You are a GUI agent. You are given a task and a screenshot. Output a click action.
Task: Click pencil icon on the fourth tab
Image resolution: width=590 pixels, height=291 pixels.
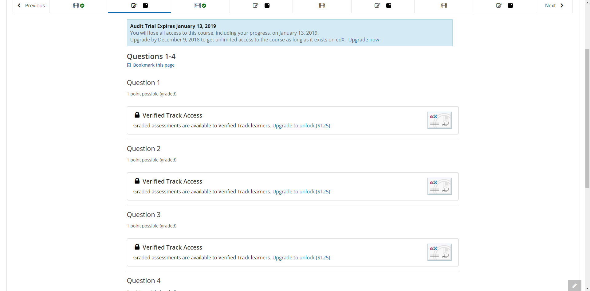coord(256,6)
